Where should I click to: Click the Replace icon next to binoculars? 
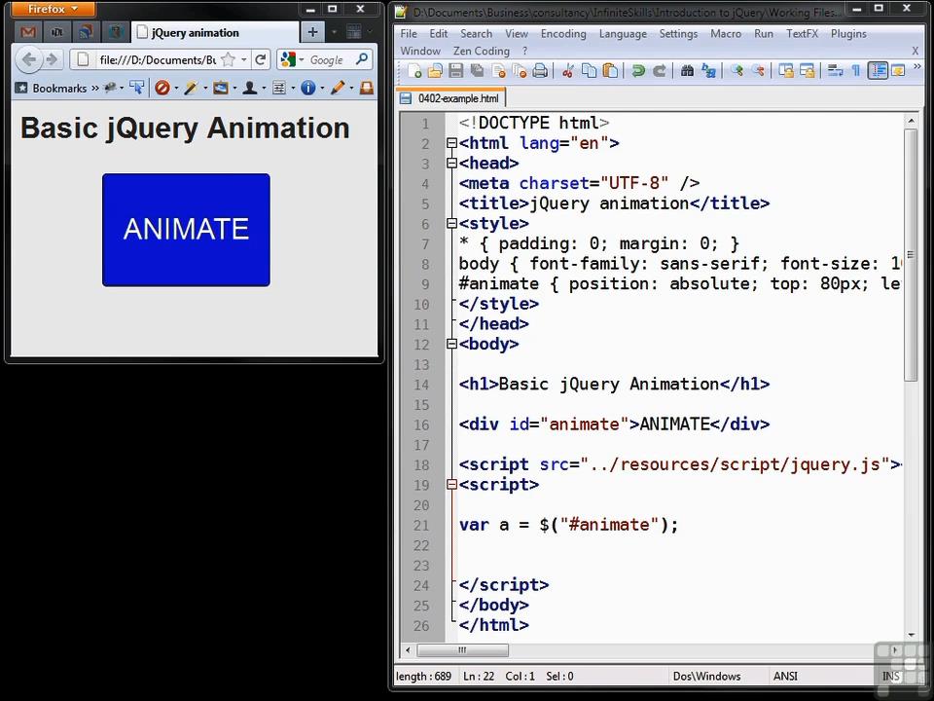(708, 71)
